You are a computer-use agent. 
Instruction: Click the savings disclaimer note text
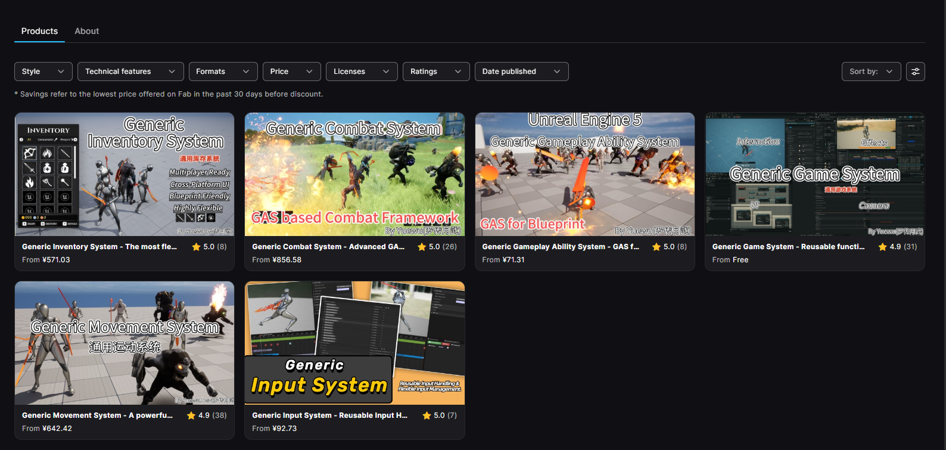(x=169, y=94)
